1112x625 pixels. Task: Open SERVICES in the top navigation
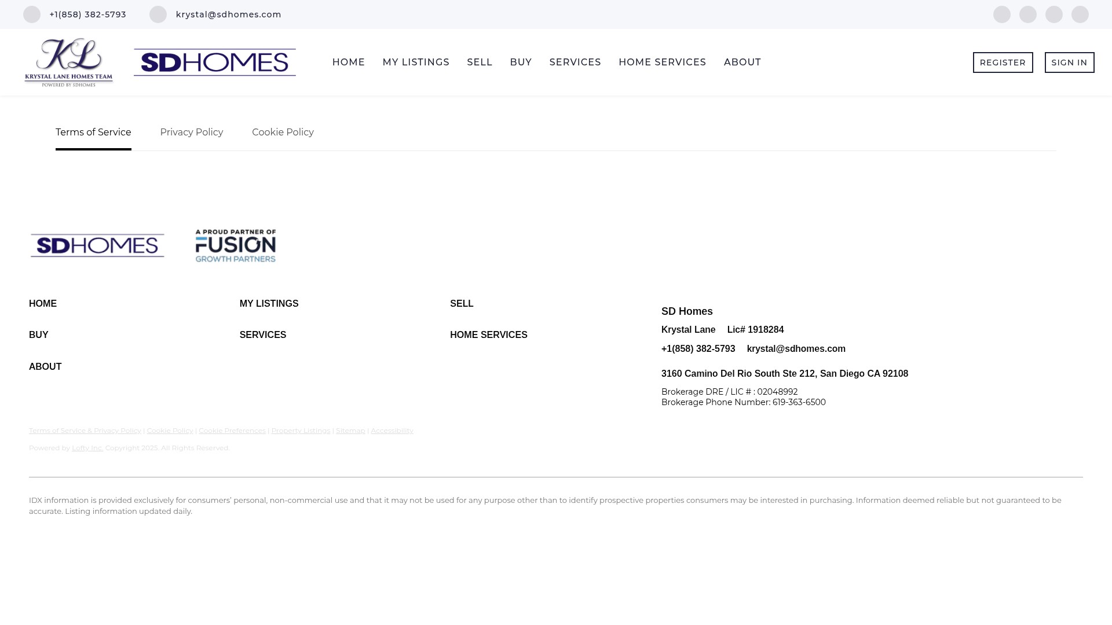(575, 62)
